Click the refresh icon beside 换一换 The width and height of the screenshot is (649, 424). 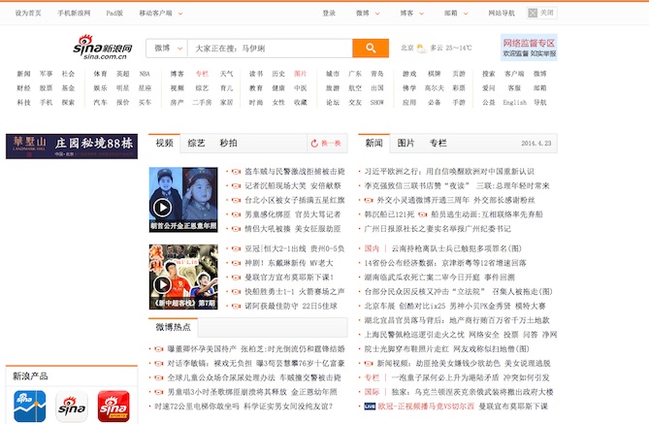[x=314, y=144]
